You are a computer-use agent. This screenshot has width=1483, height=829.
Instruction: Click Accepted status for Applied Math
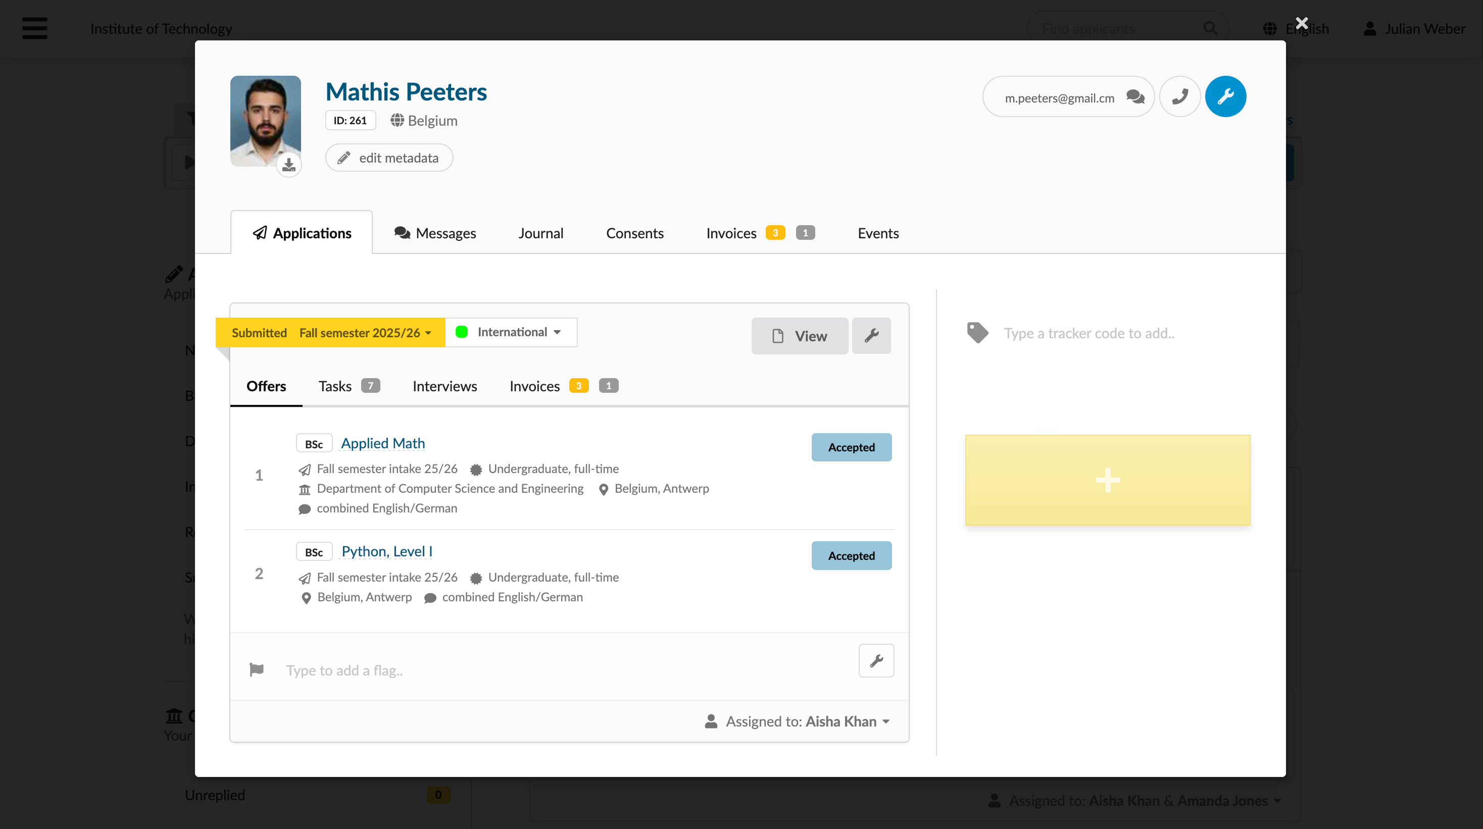coord(852,447)
